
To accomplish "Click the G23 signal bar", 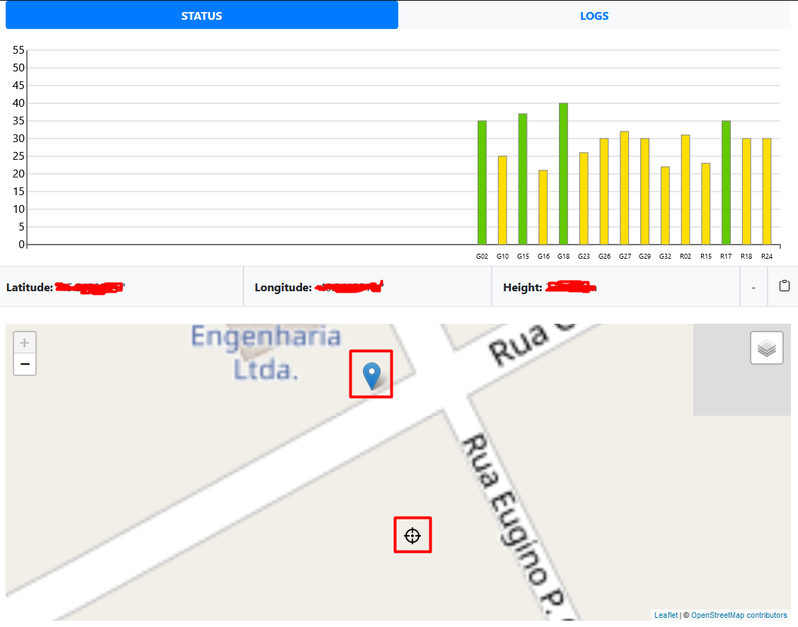I will tap(584, 199).
